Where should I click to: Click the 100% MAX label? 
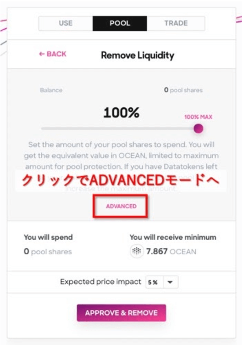click(199, 117)
